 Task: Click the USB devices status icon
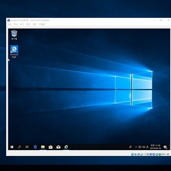[142, 154]
